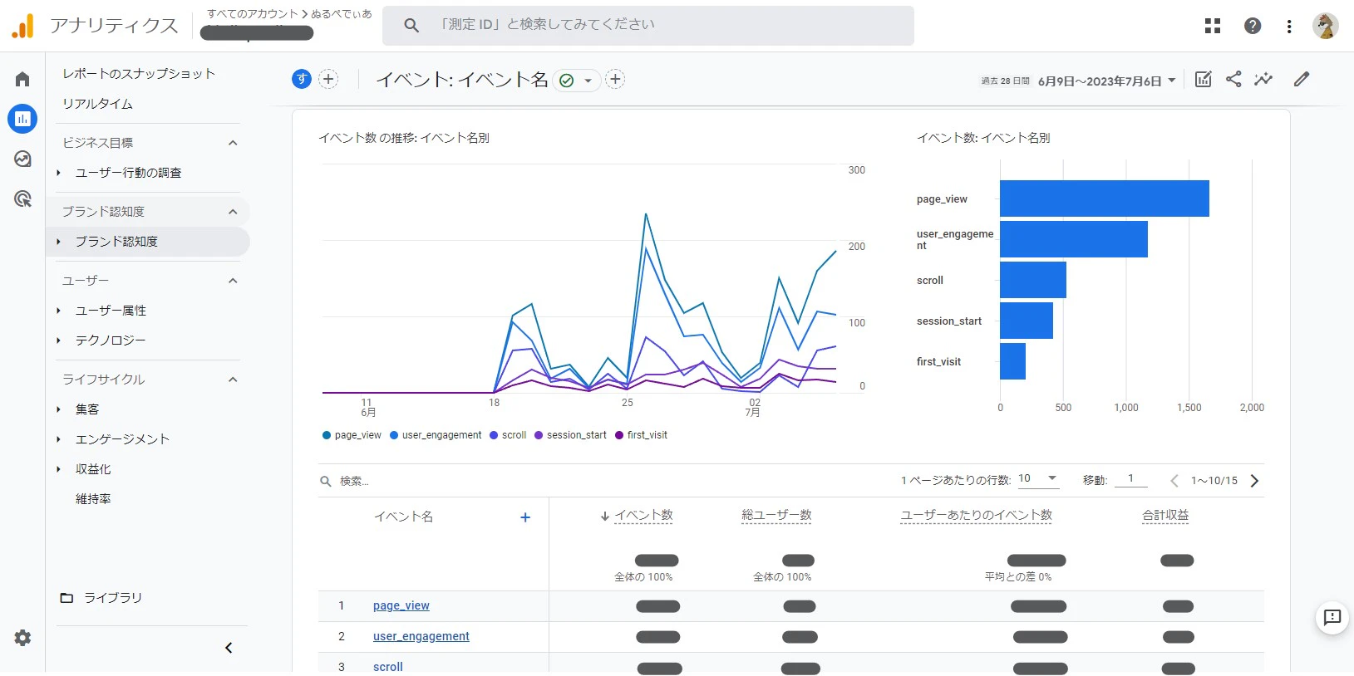Toggle first_visit series in chart legend

(641, 435)
